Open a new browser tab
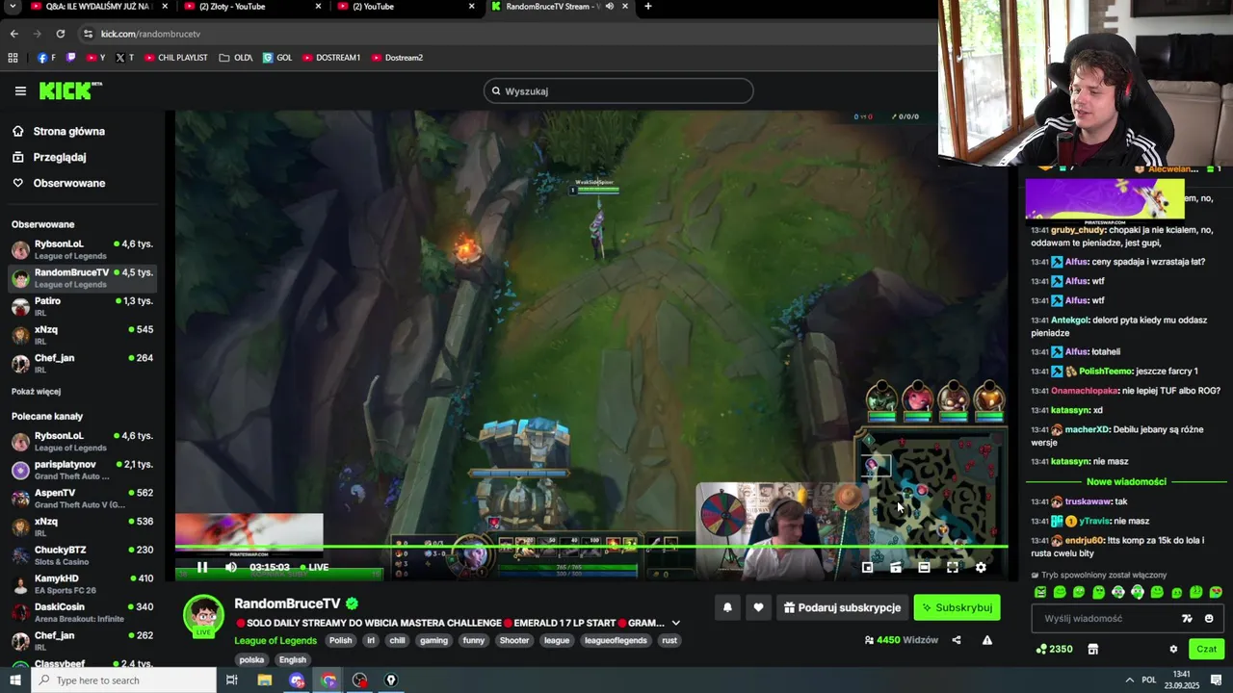1233x693 pixels. [x=647, y=7]
